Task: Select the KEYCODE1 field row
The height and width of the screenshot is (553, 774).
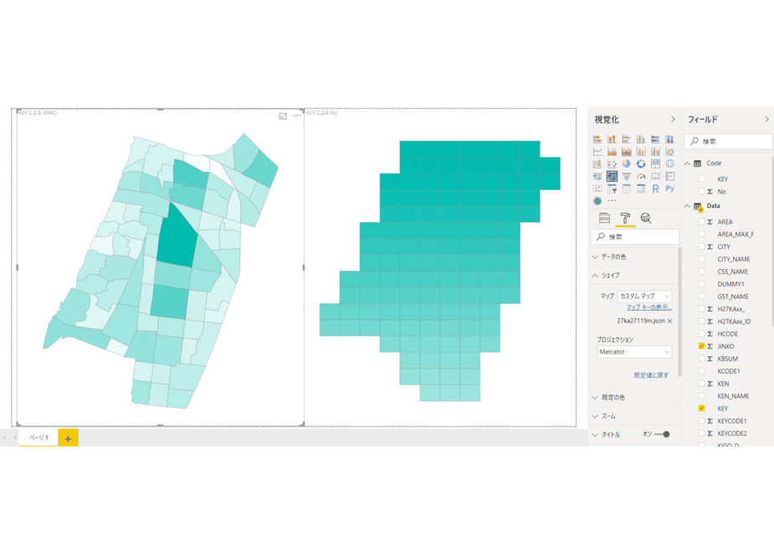Action: (731, 421)
